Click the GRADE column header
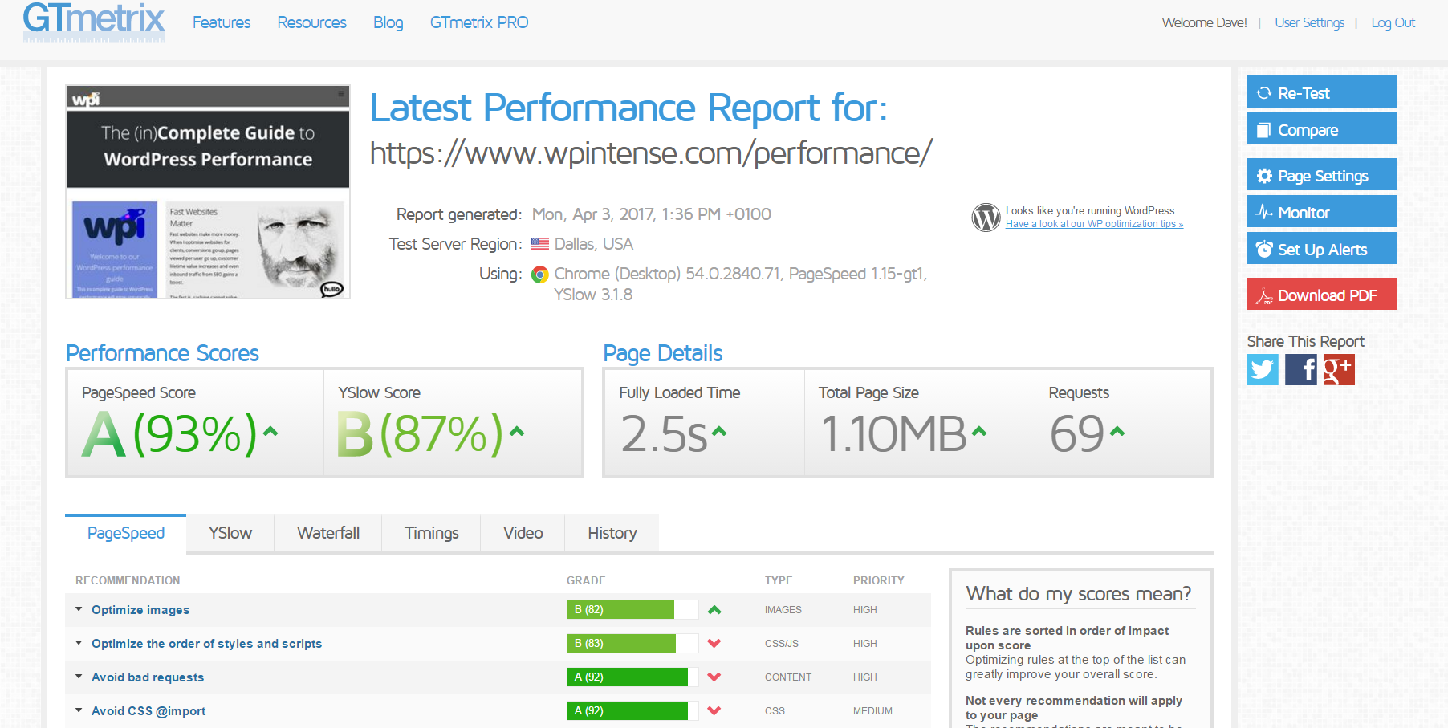Image resolution: width=1448 pixels, height=728 pixels. [x=586, y=580]
